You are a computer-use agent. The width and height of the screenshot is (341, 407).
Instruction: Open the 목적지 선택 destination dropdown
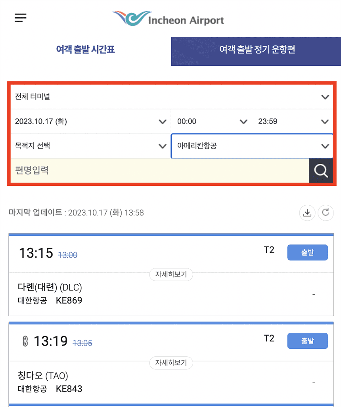(89, 146)
